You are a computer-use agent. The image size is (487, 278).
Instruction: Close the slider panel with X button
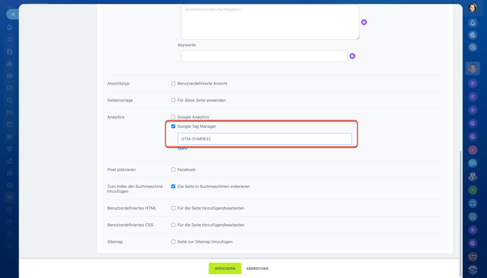click(13, 14)
